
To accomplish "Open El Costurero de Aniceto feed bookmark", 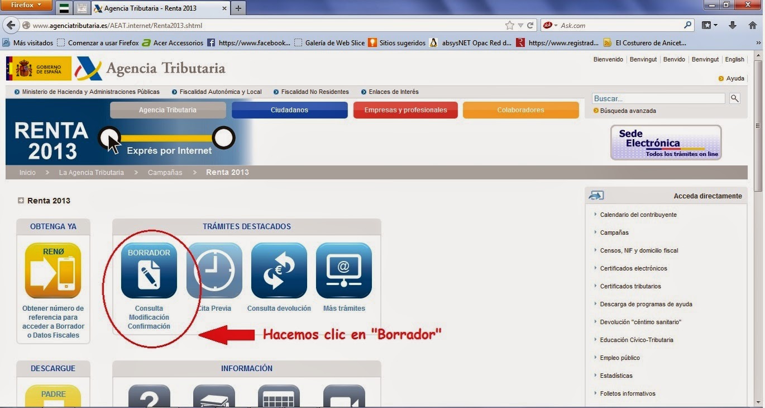I will [645, 42].
